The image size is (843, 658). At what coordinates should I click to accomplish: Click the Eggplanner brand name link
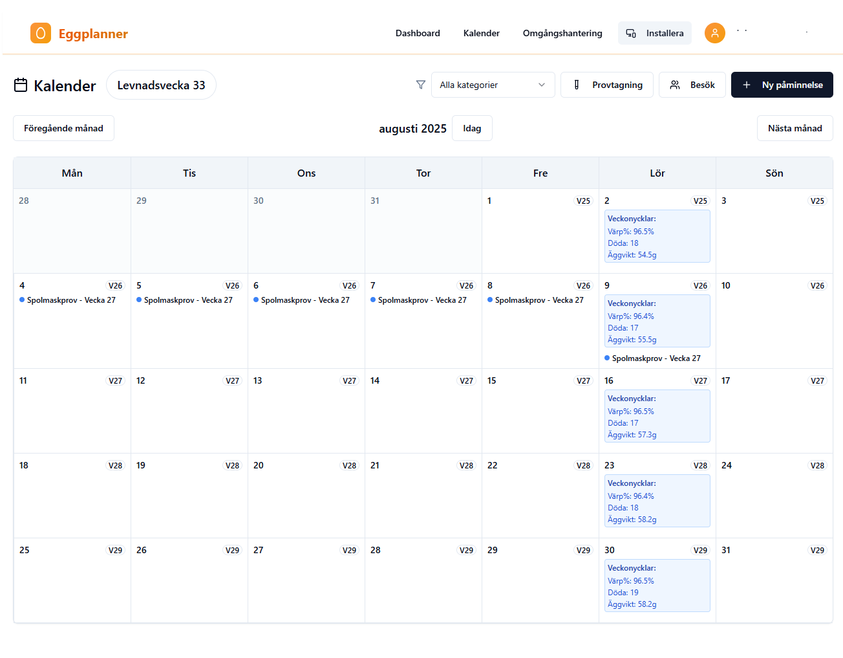point(93,34)
